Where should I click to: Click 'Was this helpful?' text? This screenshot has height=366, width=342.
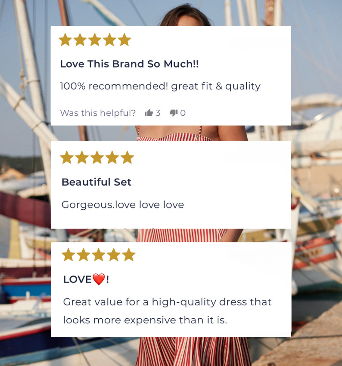pyautogui.click(x=98, y=113)
